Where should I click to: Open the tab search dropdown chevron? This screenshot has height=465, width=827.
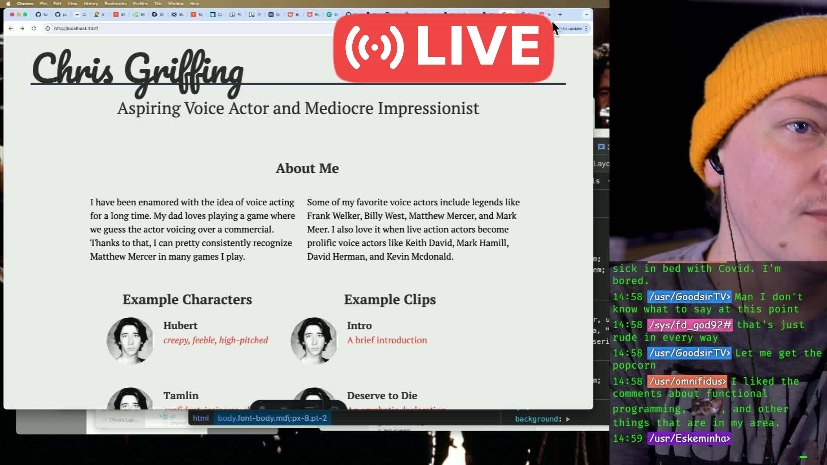point(586,14)
